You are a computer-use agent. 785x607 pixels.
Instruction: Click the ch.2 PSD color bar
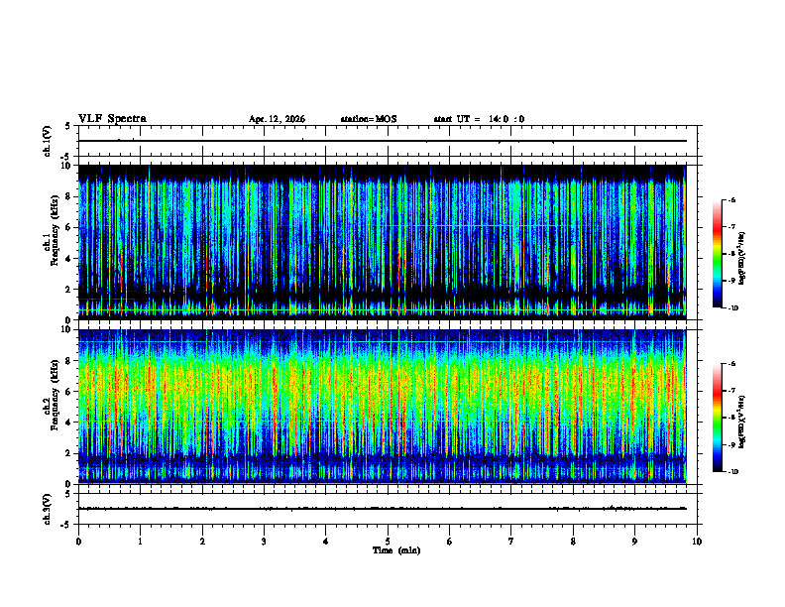[x=717, y=418]
